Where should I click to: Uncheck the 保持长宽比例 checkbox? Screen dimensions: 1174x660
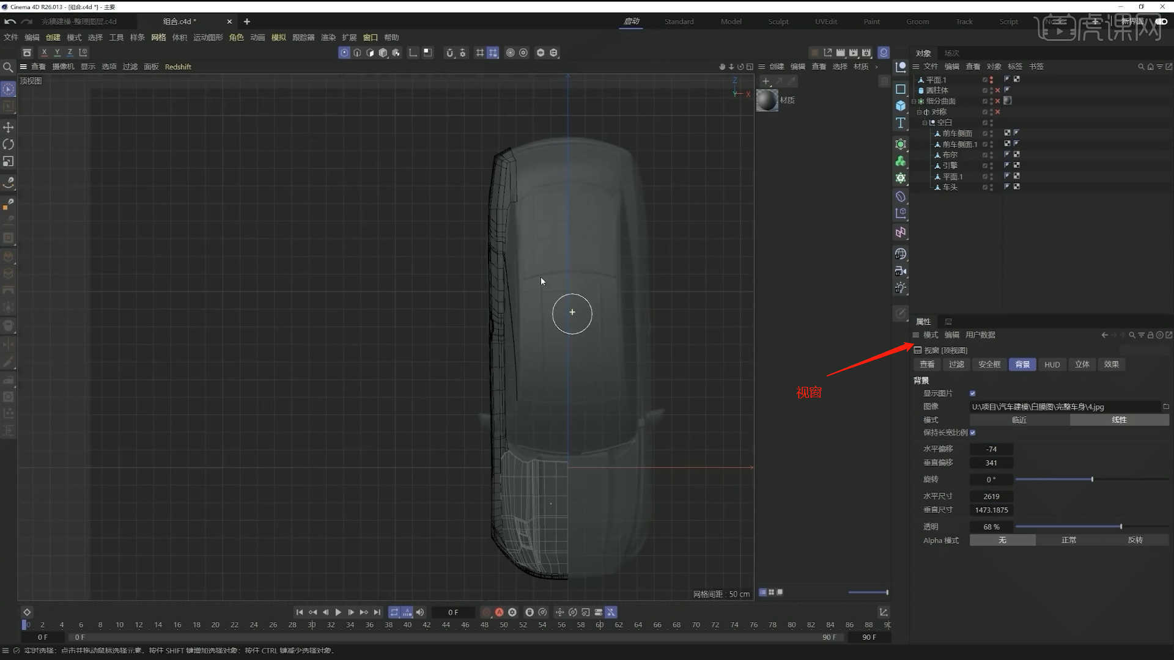(x=973, y=433)
